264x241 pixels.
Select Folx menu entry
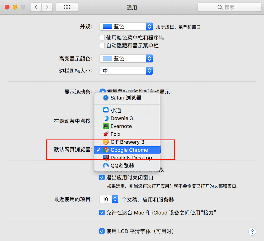[127, 134]
